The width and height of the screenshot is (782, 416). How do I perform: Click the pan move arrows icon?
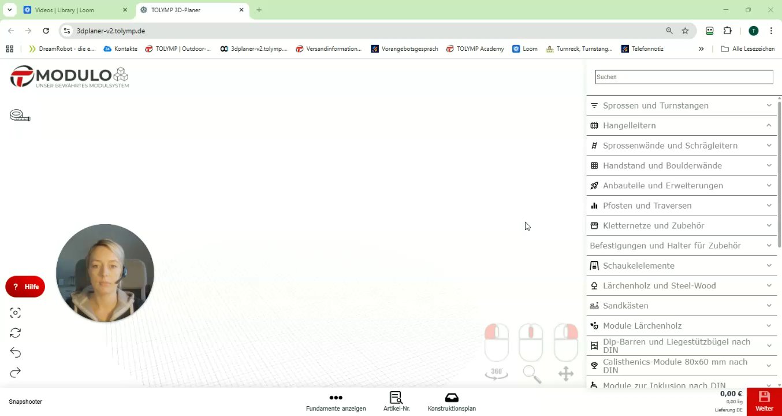tap(566, 374)
